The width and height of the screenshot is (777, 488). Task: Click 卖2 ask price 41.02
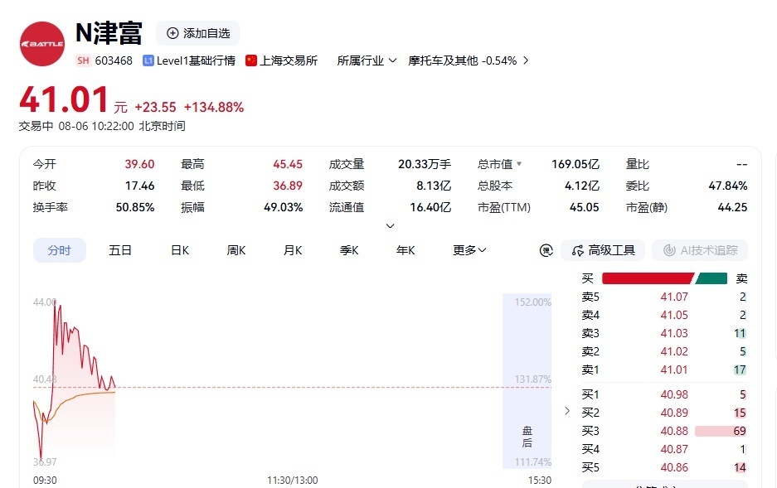point(674,352)
